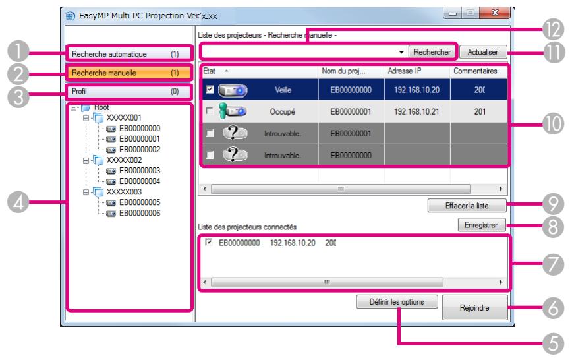
Task: Open Définir les options
Action: point(397,301)
